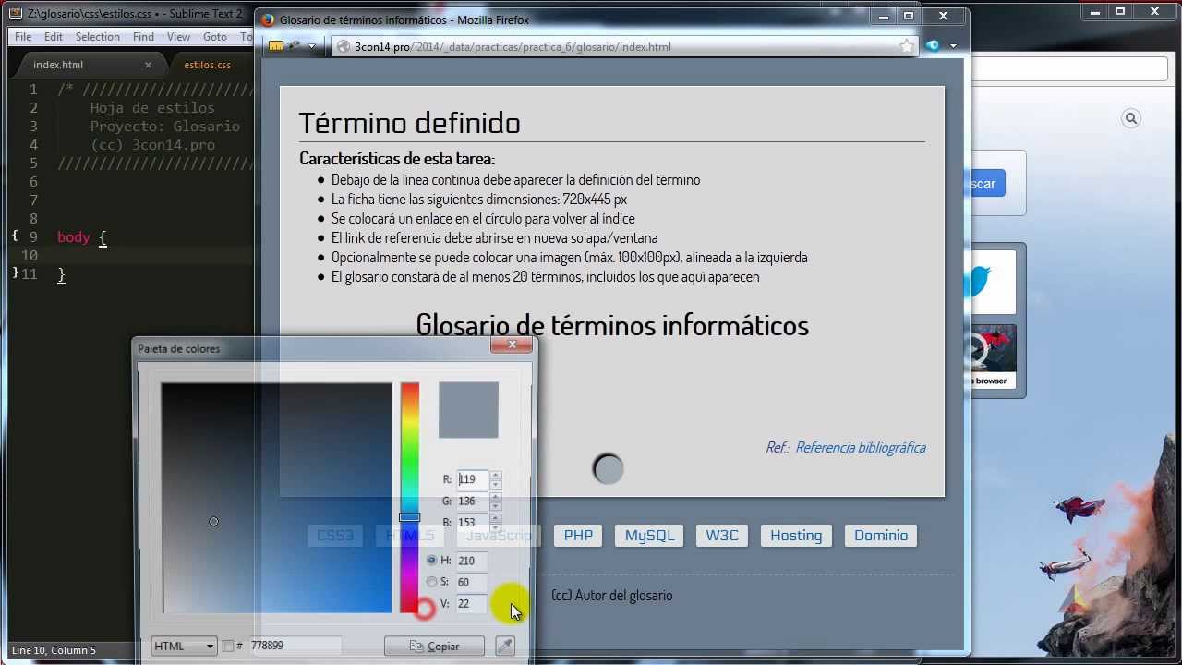Close the Paleta de colores dialog
The image size is (1182, 665).
[x=513, y=345]
